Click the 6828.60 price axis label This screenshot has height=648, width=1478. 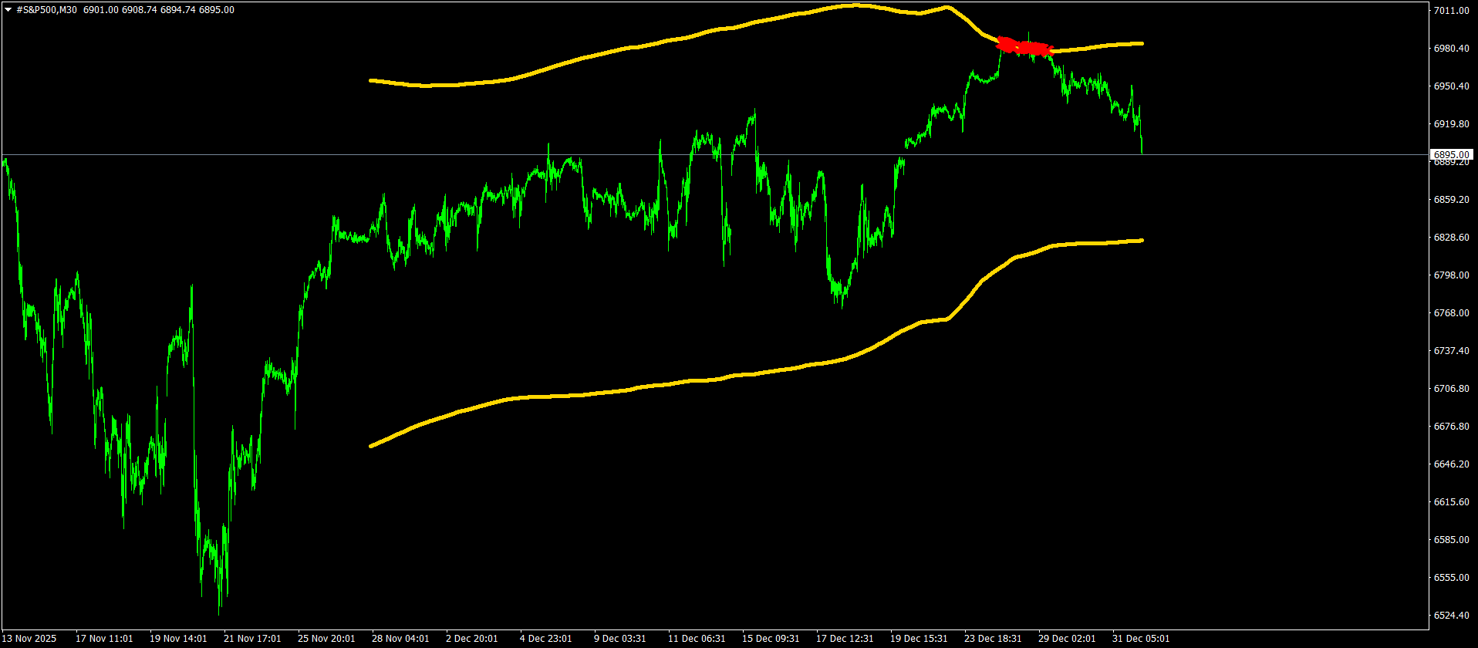tap(1451, 238)
